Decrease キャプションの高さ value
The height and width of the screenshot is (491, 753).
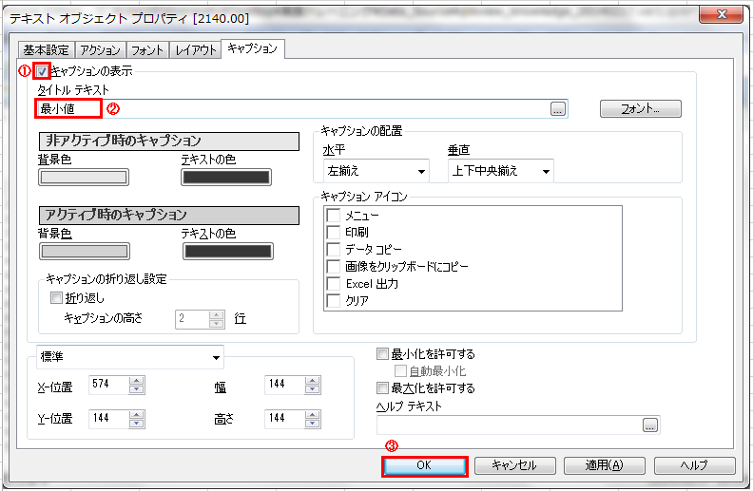217,324
